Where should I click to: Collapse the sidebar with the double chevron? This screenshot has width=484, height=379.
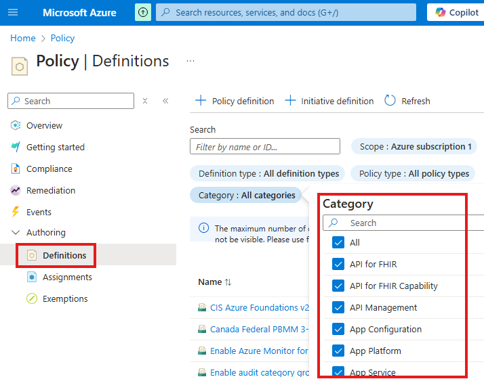tap(165, 101)
